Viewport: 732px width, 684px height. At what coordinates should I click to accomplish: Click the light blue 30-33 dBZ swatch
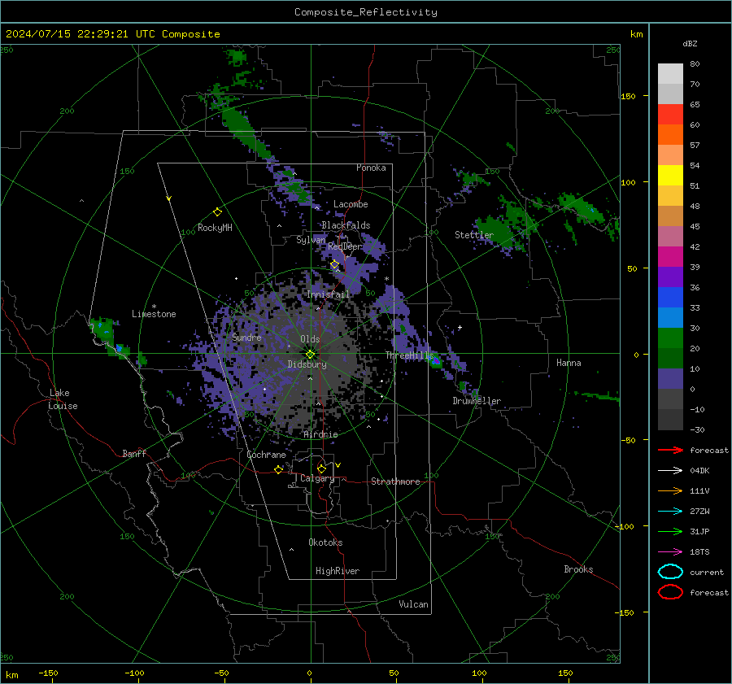[670, 317]
